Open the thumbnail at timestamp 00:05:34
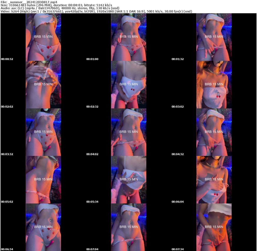 click(x=128, y=179)
